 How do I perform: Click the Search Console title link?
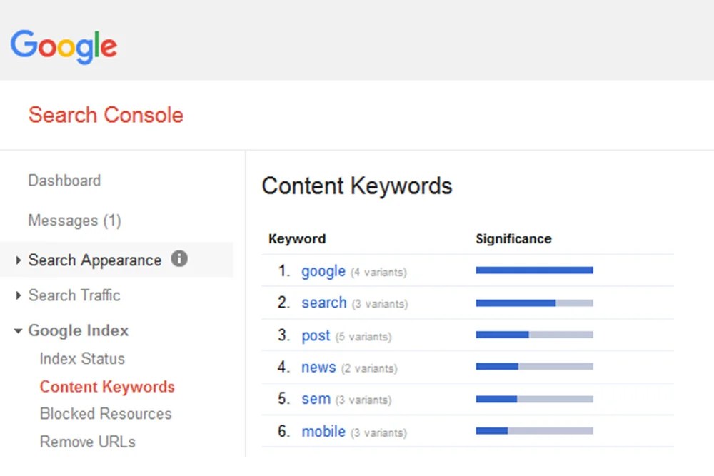(x=106, y=115)
